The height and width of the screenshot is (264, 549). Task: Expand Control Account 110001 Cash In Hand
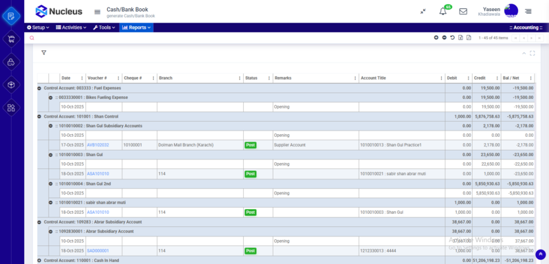tap(39, 261)
